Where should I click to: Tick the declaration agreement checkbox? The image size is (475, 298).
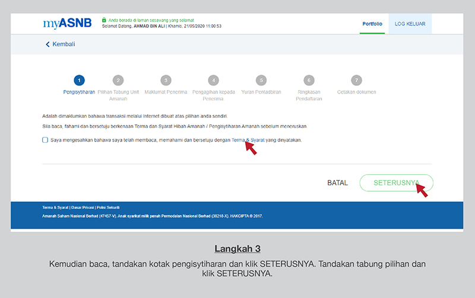pos(45,140)
